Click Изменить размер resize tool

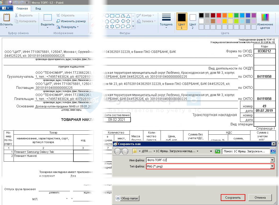pyautogui.click(x=71, y=21)
